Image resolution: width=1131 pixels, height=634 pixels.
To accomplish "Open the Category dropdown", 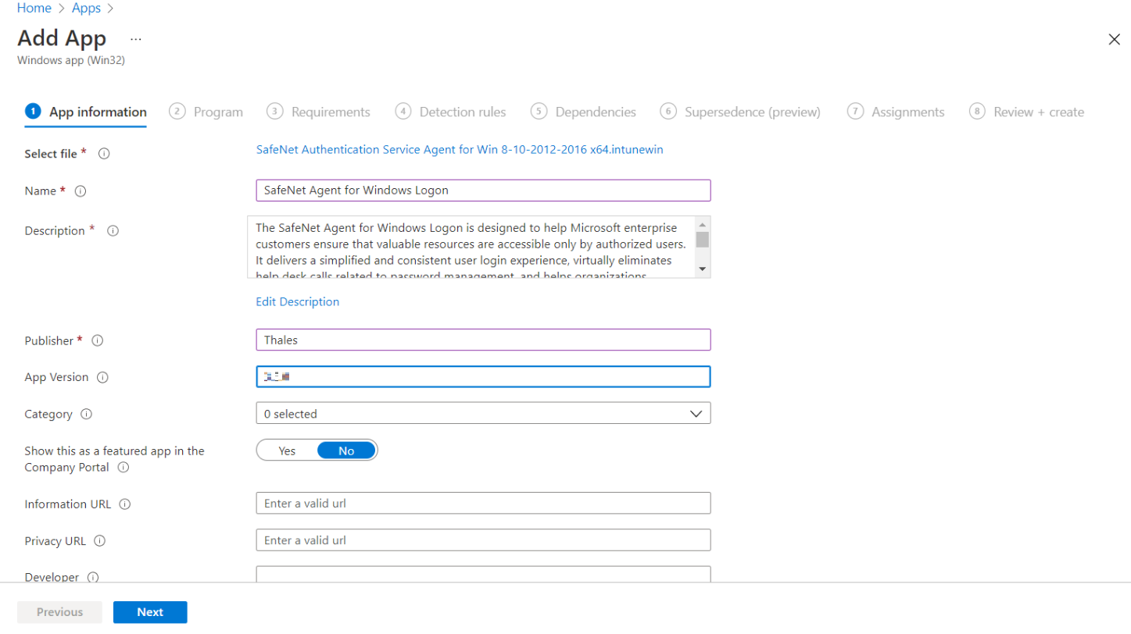I will coord(483,414).
